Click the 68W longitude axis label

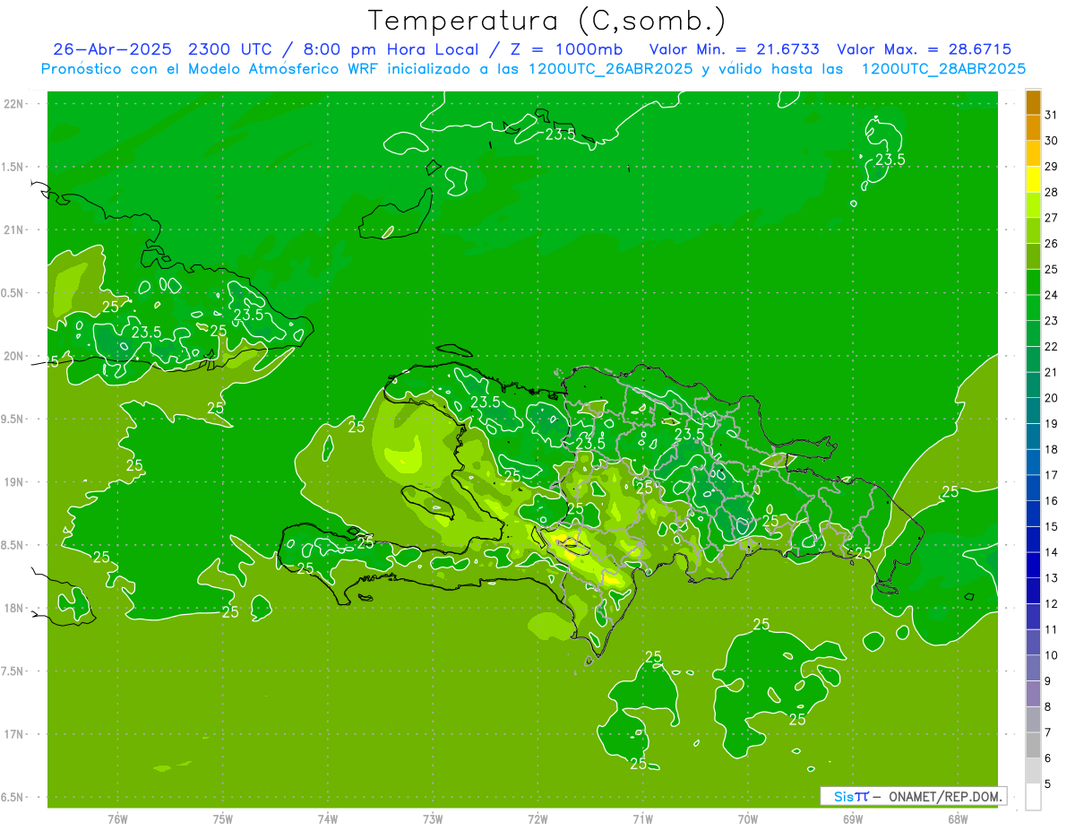click(958, 818)
